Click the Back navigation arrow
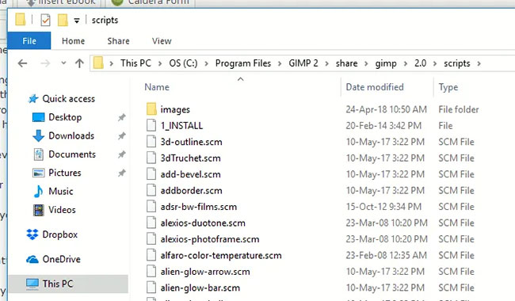 tap(22, 63)
